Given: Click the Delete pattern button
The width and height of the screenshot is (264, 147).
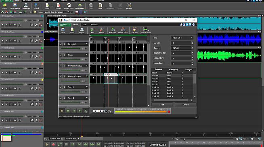Looking at the screenshot, I should click(186, 104).
